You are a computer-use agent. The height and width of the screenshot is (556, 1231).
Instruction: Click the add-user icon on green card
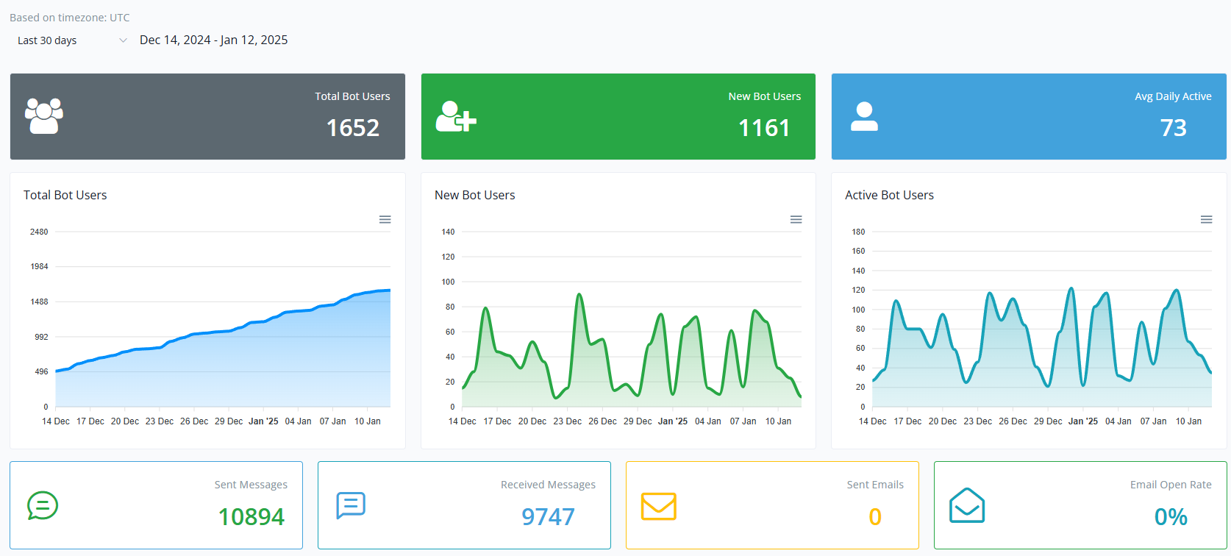click(x=456, y=117)
